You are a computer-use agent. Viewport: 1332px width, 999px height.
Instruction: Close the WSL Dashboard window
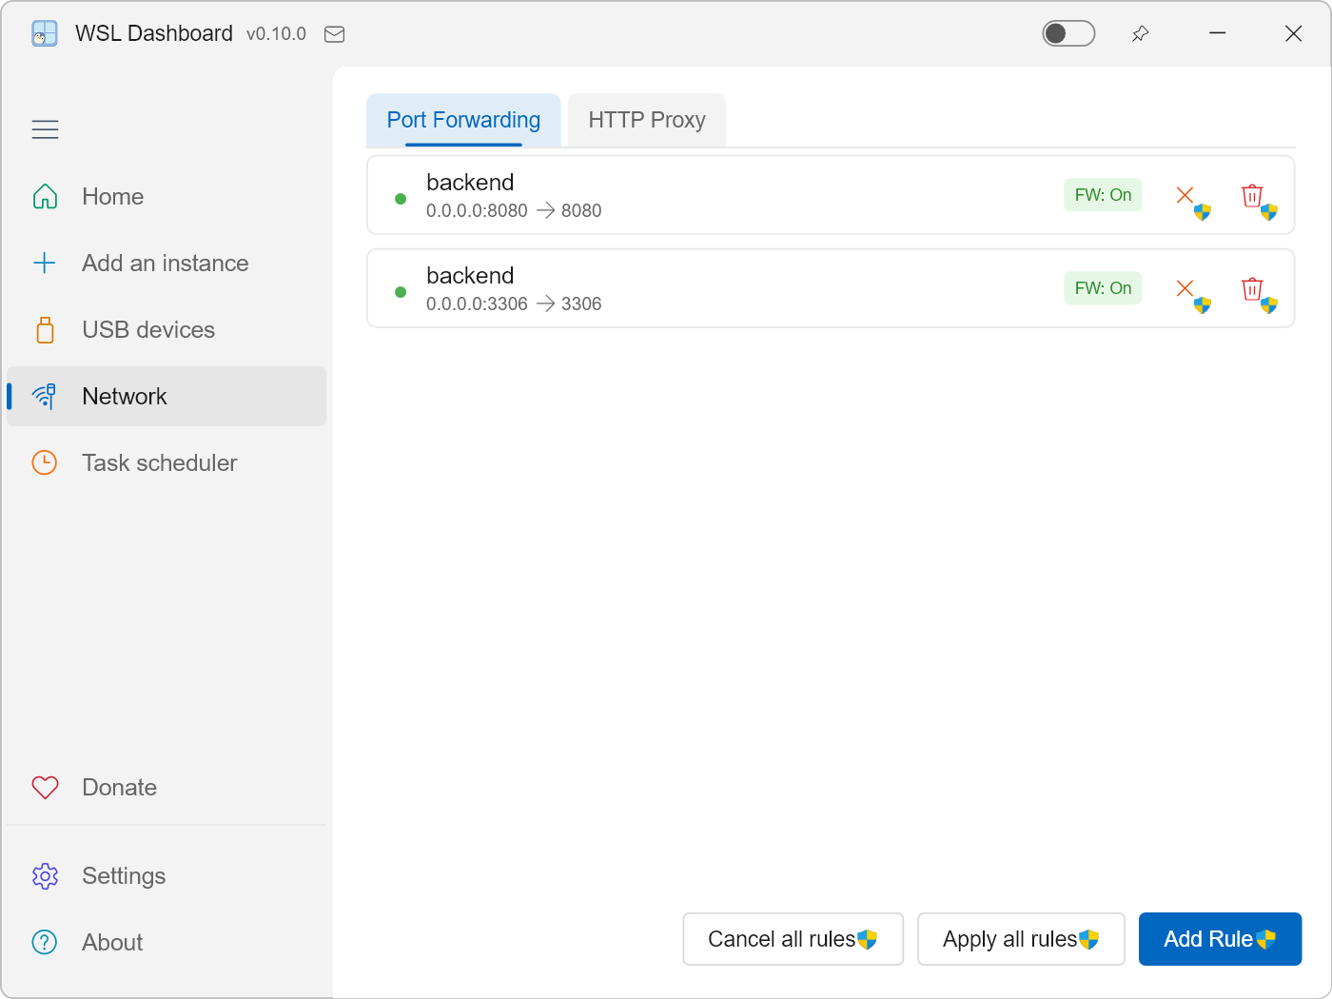pos(1293,33)
